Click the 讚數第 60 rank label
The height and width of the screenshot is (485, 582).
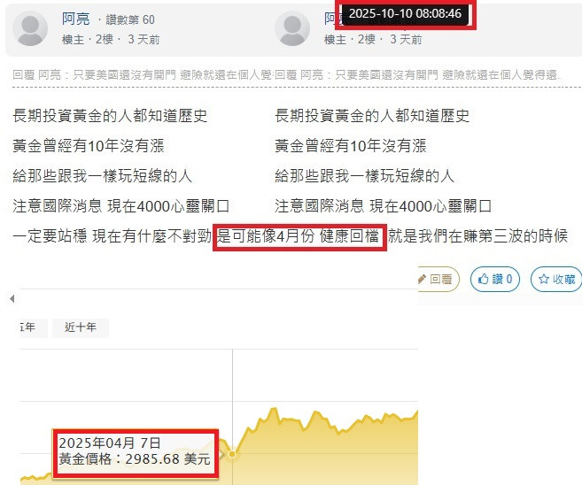point(130,19)
